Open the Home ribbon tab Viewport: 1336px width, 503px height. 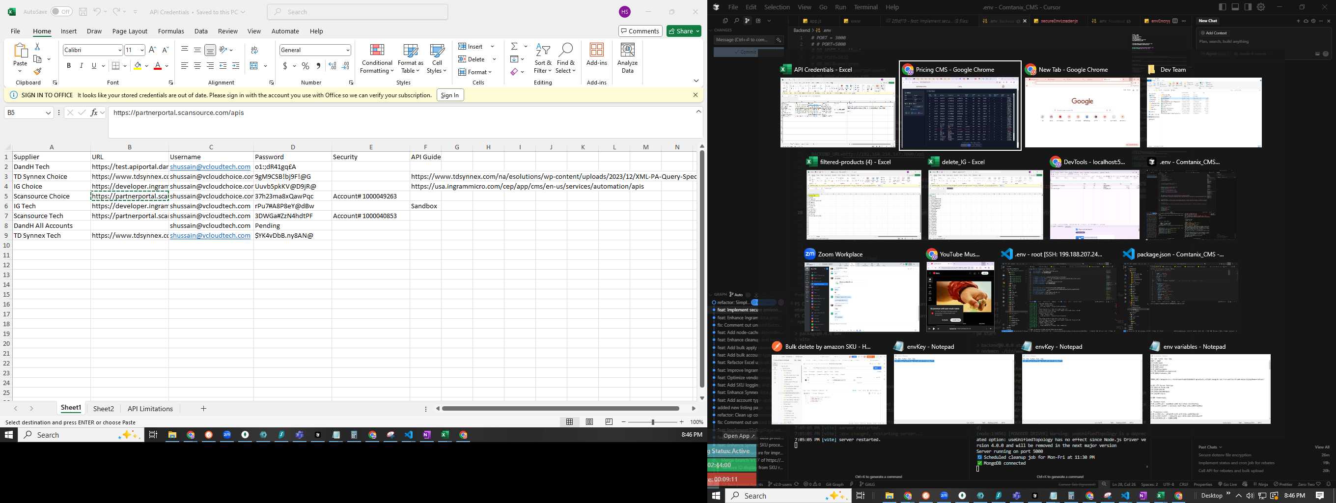(42, 31)
